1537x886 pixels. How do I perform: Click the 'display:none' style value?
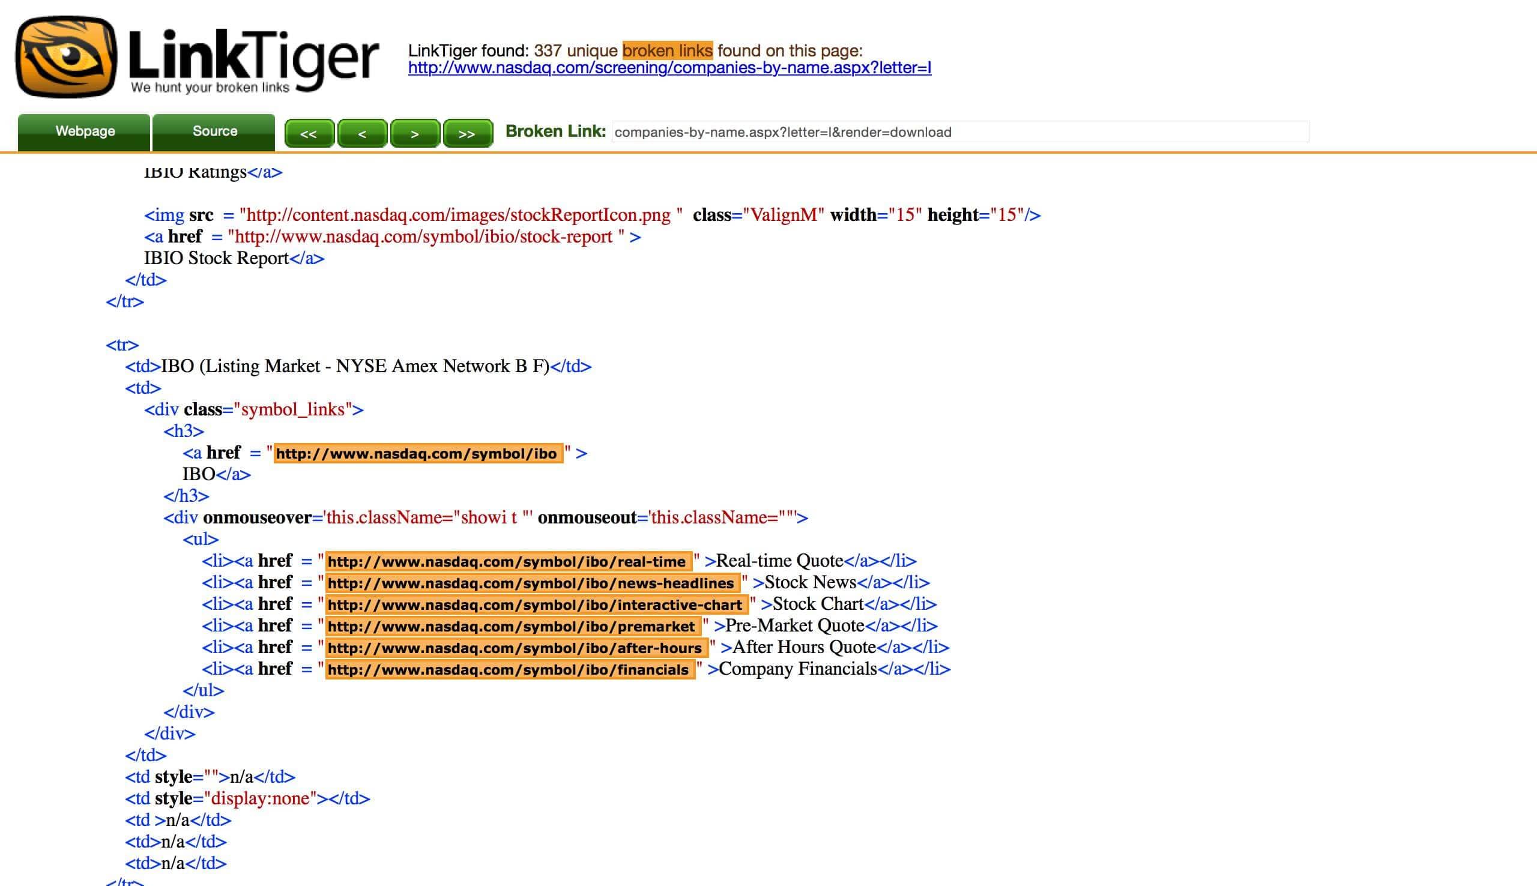[x=261, y=798]
